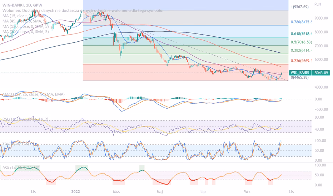Click the Fibonacci 0.786 level label
The height and width of the screenshot is (196, 333).
[301, 22]
